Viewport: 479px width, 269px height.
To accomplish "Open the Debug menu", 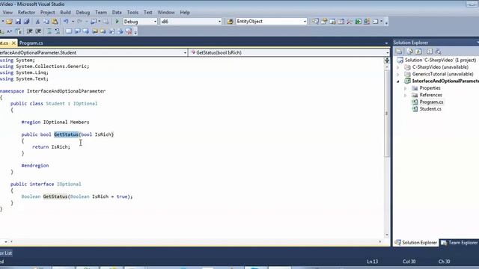I will point(83,13).
